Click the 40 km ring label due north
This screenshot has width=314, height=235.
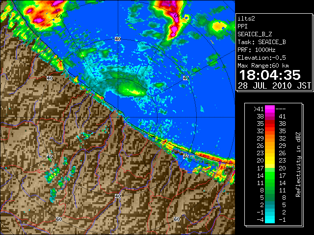click(118, 39)
